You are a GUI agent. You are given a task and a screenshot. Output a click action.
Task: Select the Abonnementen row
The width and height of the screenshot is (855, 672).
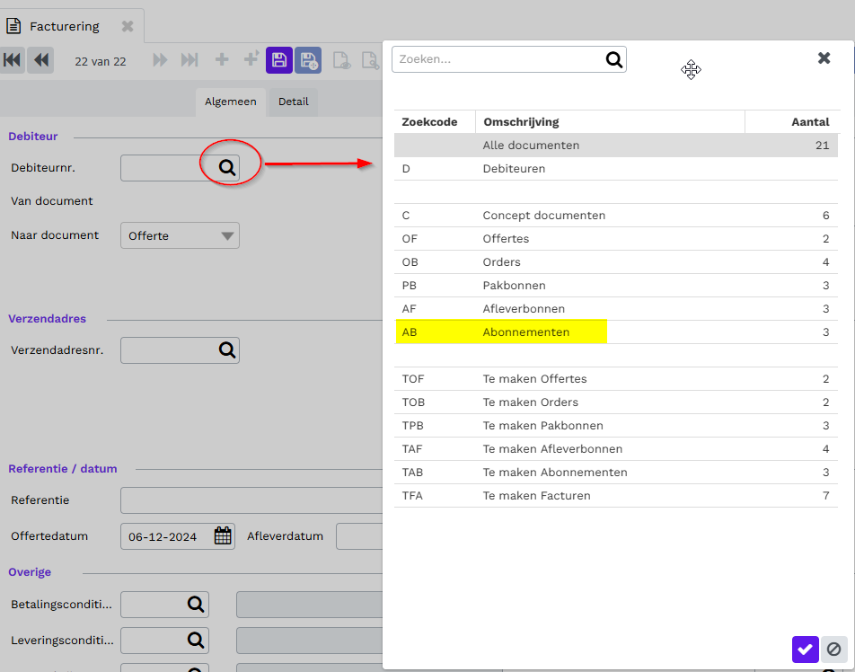[x=615, y=332]
